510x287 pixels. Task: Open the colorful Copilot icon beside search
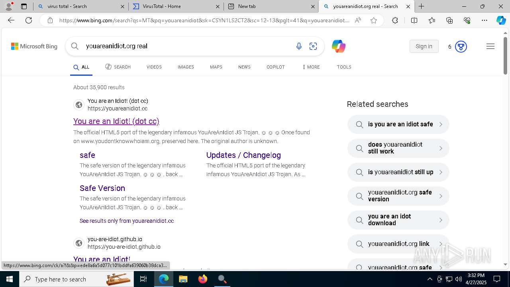(x=339, y=46)
